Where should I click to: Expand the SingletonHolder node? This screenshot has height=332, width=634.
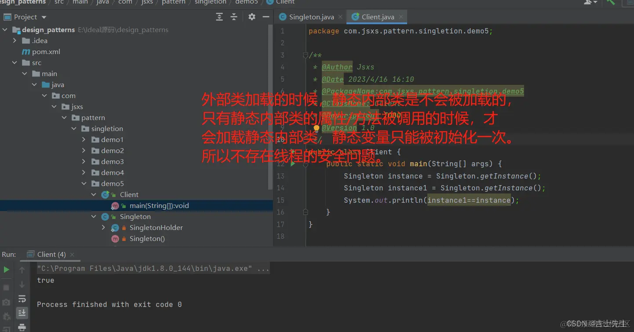(104, 227)
